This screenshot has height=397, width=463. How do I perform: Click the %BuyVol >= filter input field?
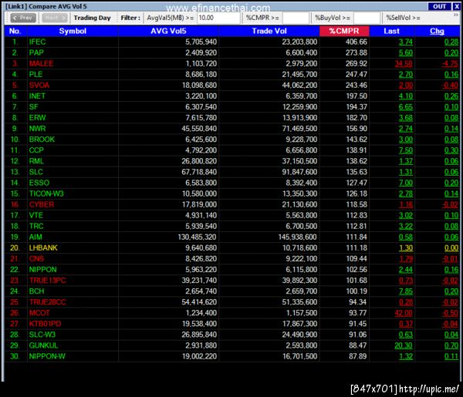[367, 18]
